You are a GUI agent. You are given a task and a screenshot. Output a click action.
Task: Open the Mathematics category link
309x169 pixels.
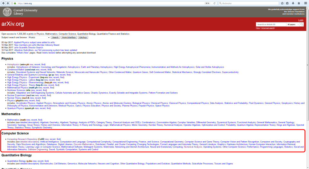13,120
